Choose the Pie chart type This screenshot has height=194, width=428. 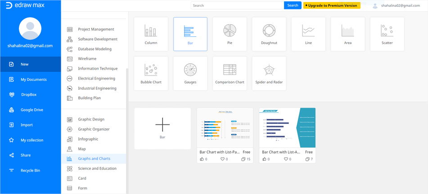click(230, 34)
